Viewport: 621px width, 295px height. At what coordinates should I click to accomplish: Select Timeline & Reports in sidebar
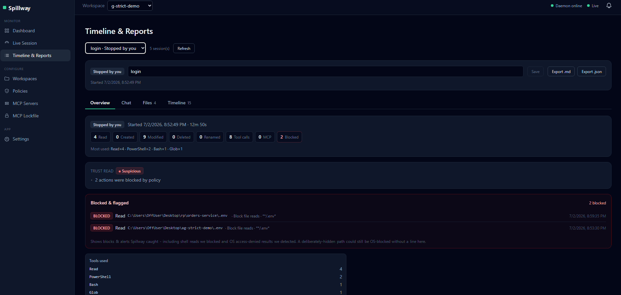point(35,55)
